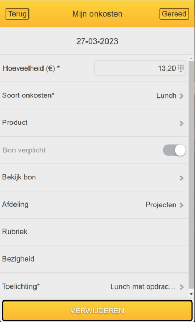Viewport: 195px width, 322px height.
Task: Click the scrollbar down arrow
Action: (191, 294)
